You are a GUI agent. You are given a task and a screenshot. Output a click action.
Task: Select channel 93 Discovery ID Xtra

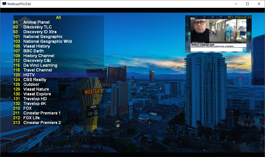coord(59,32)
